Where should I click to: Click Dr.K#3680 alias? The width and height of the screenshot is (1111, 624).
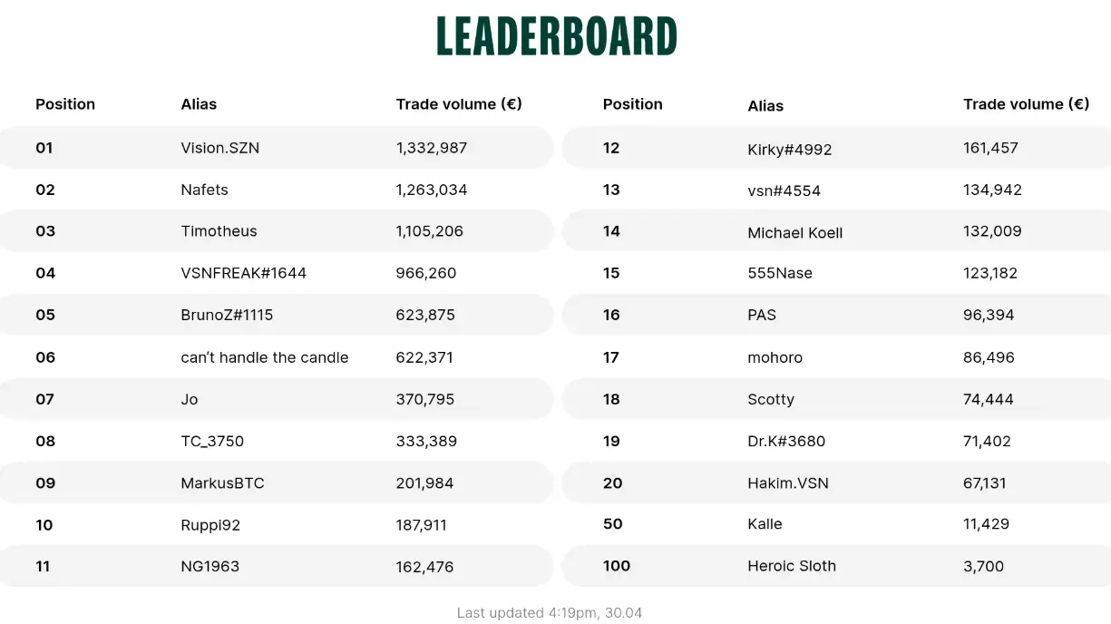786,442
